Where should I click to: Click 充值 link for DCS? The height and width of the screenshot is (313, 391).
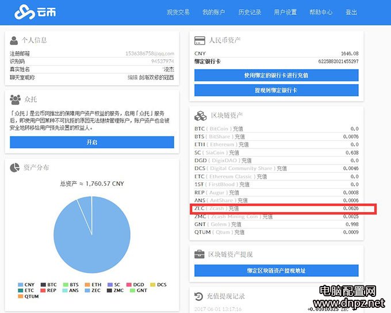tap(282, 169)
